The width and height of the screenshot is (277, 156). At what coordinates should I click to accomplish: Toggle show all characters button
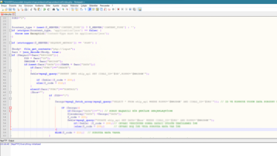click(x=85, y=9)
